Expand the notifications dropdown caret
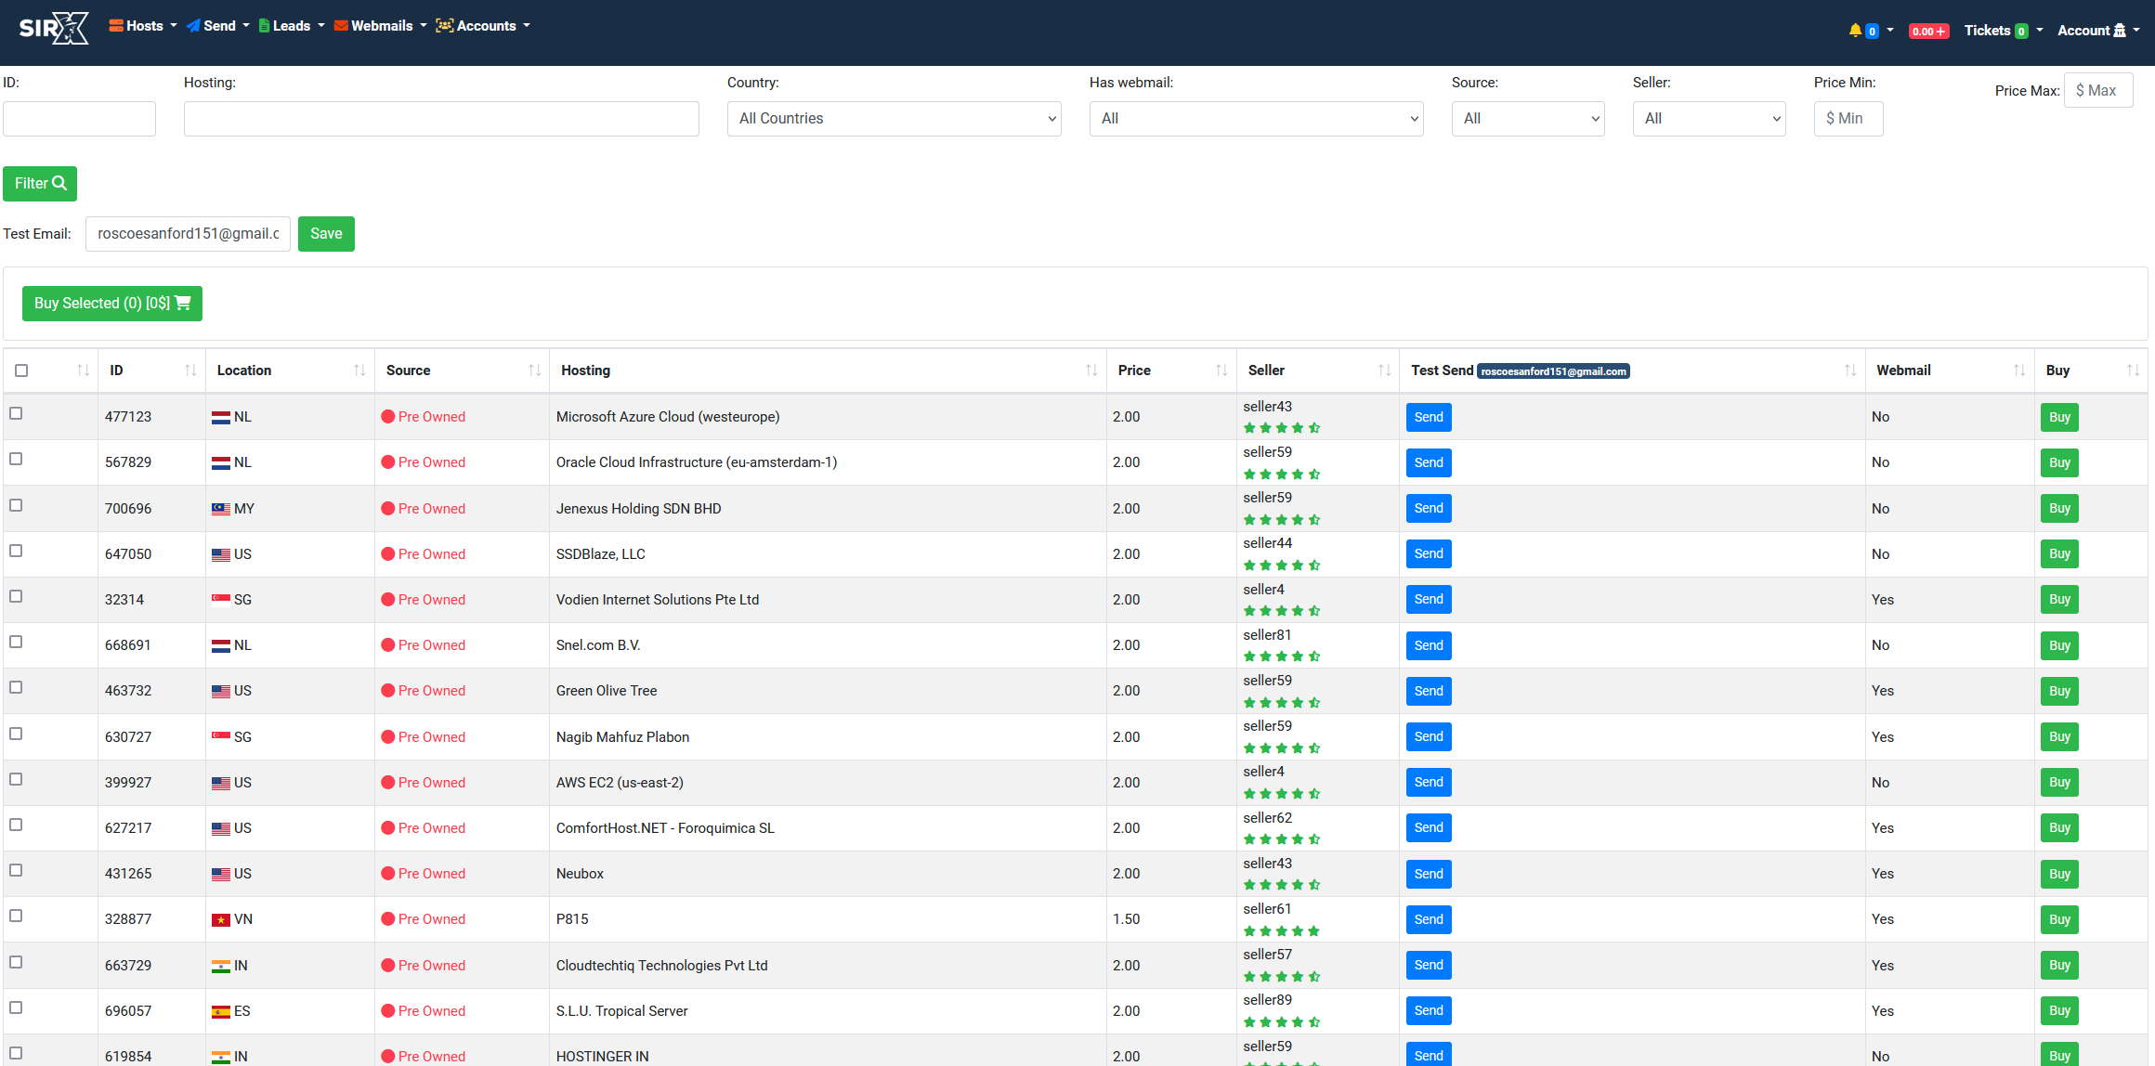This screenshot has width=2155, height=1066. 1890,31
